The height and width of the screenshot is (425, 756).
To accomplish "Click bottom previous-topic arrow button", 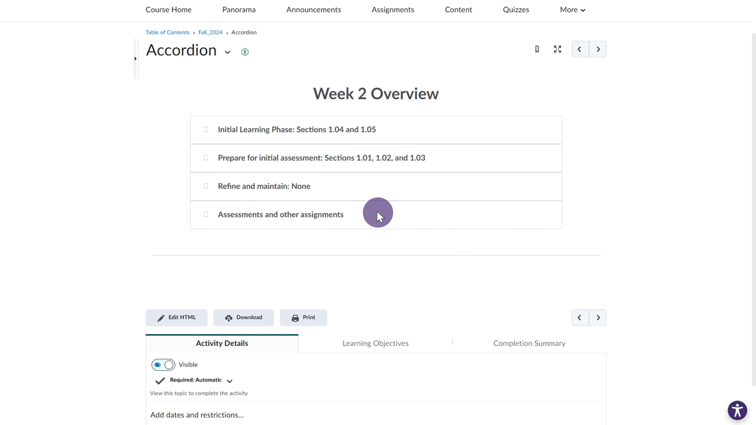I will click(x=579, y=318).
